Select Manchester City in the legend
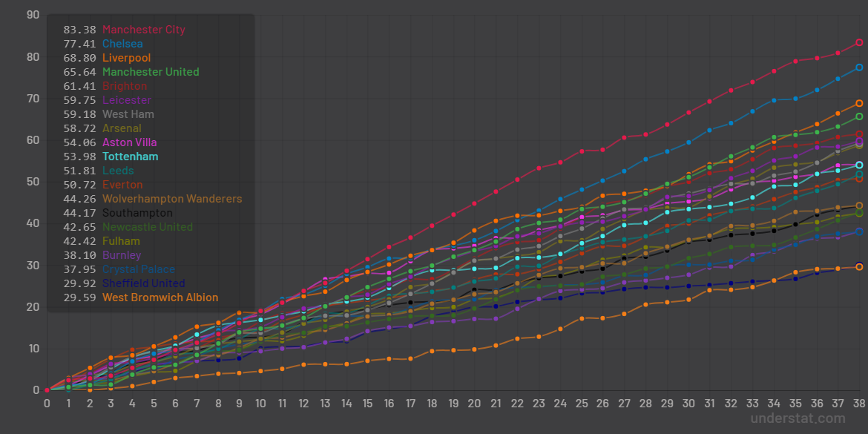Image resolution: width=868 pixels, height=434 pixels. pos(144,30)
